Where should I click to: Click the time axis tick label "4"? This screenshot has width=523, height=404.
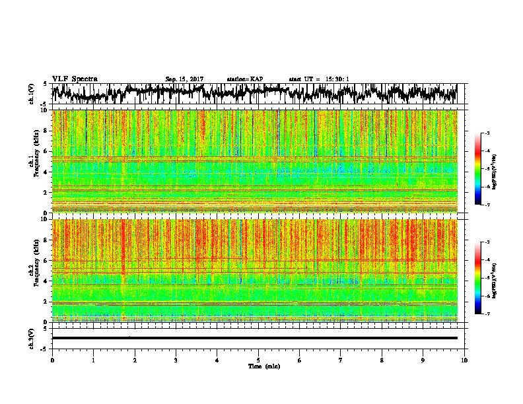(x=217, y=360)
